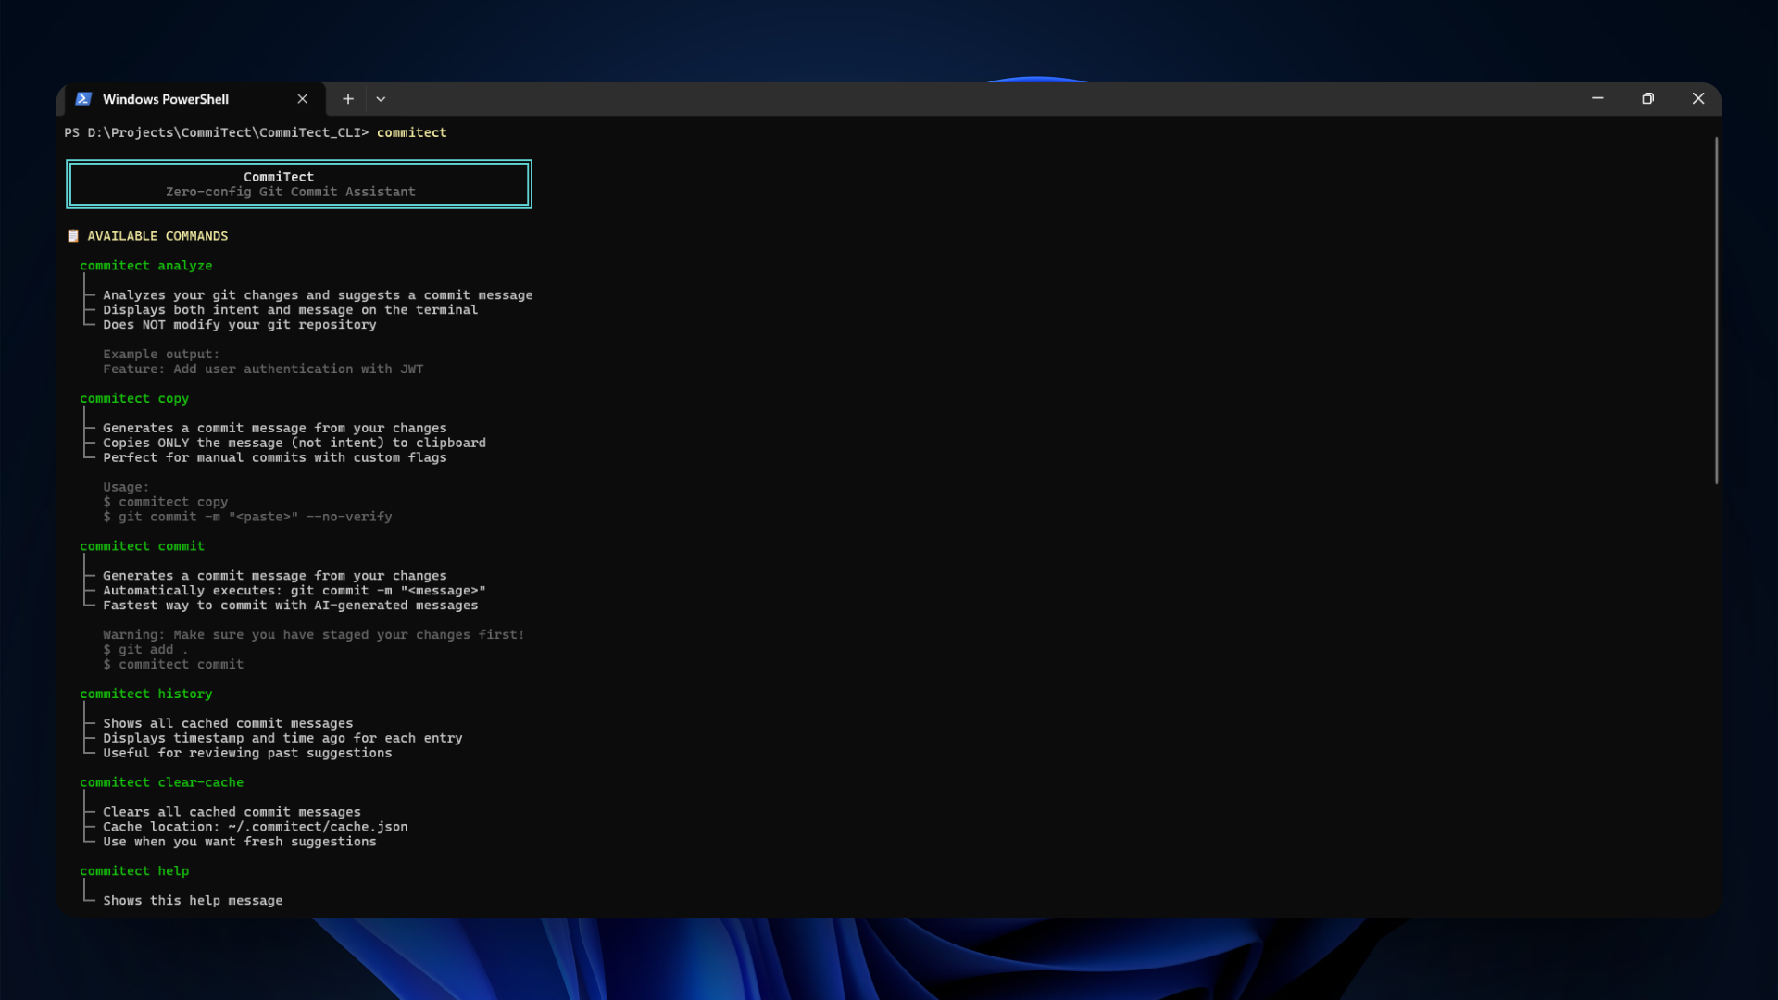Select the commitect clear-cache command heading
1778x1000 pixels.
point(163,781)
